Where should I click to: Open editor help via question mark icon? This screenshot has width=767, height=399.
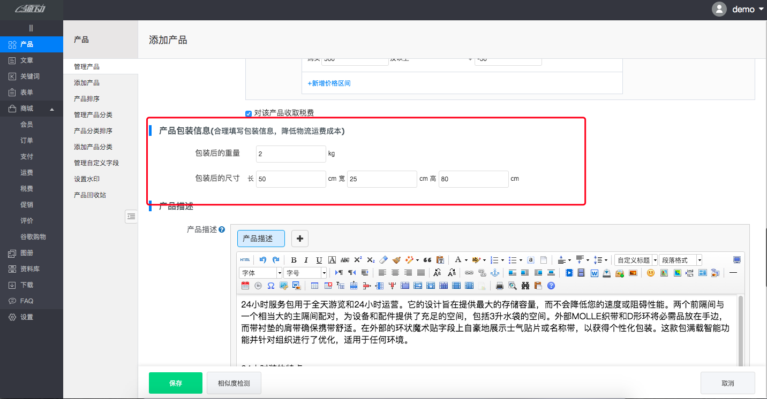click(551, 286)
